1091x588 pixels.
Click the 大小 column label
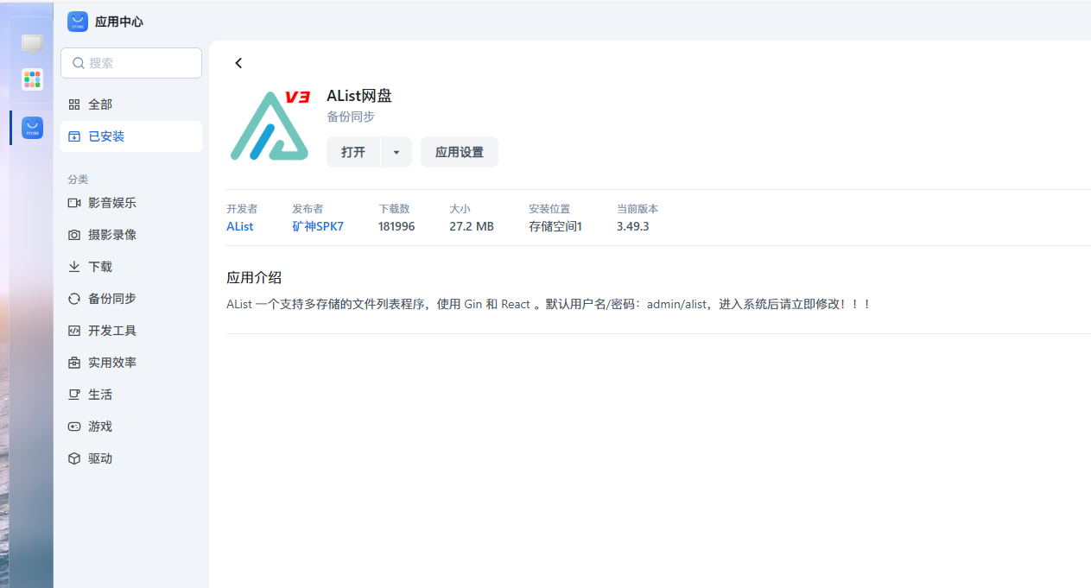pos(460,209)
